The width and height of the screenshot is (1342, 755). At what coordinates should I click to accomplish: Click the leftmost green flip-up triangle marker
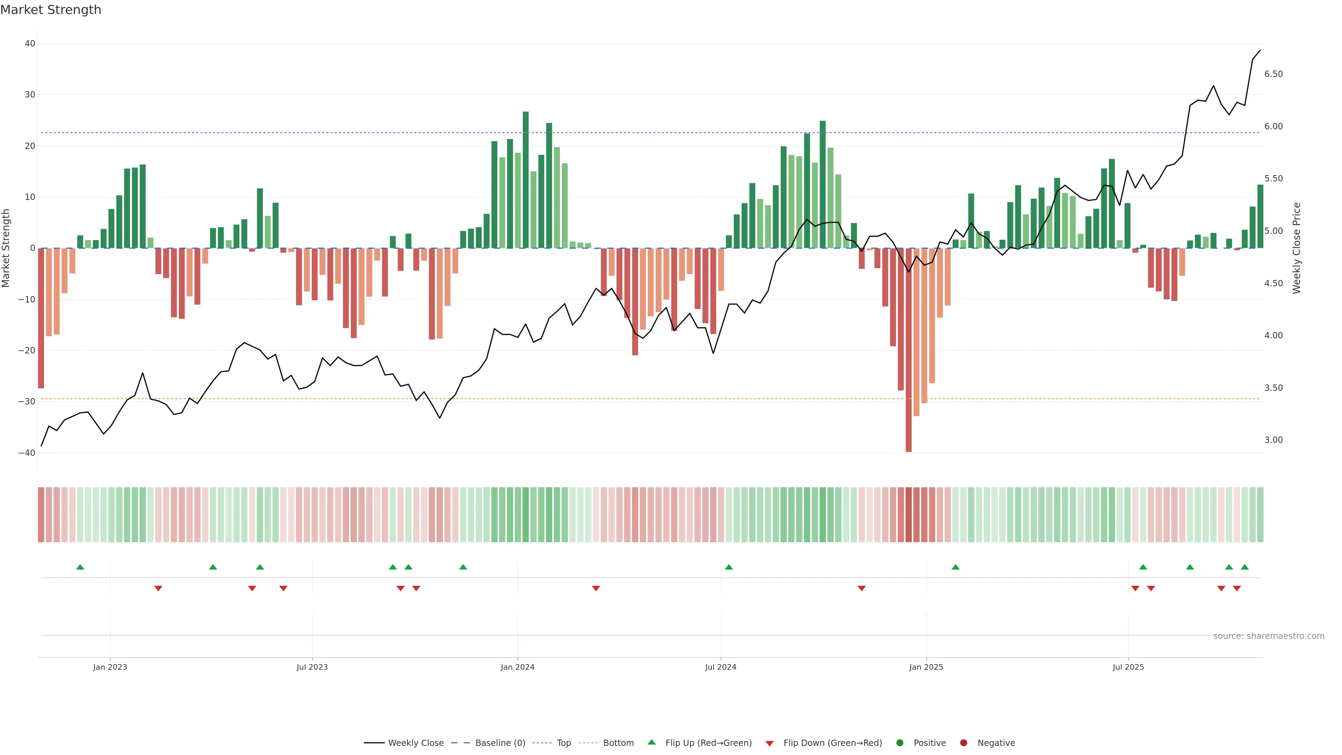pyautogui.click(x=80, y=567)
